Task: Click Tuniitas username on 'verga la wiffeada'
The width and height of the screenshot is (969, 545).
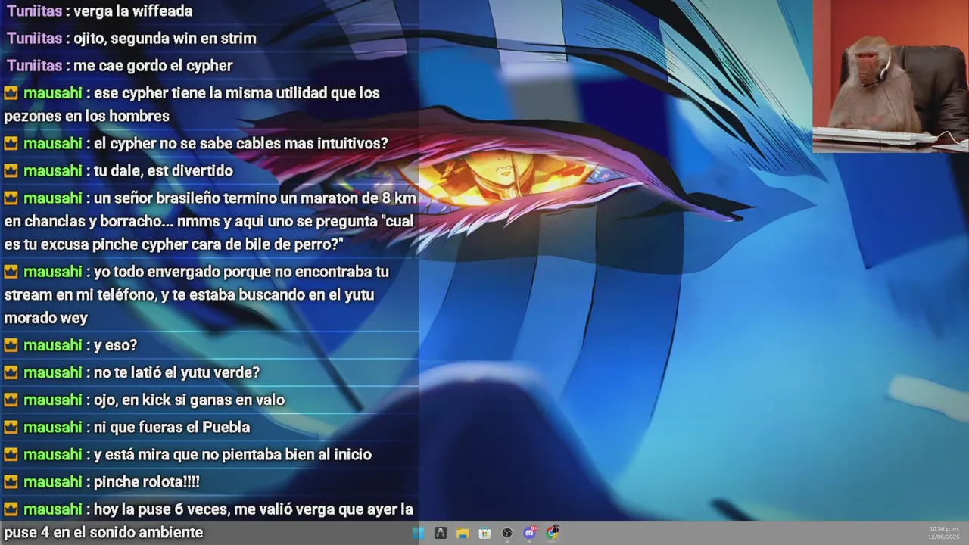Action: pyautogui.click(x=35, y=11)
